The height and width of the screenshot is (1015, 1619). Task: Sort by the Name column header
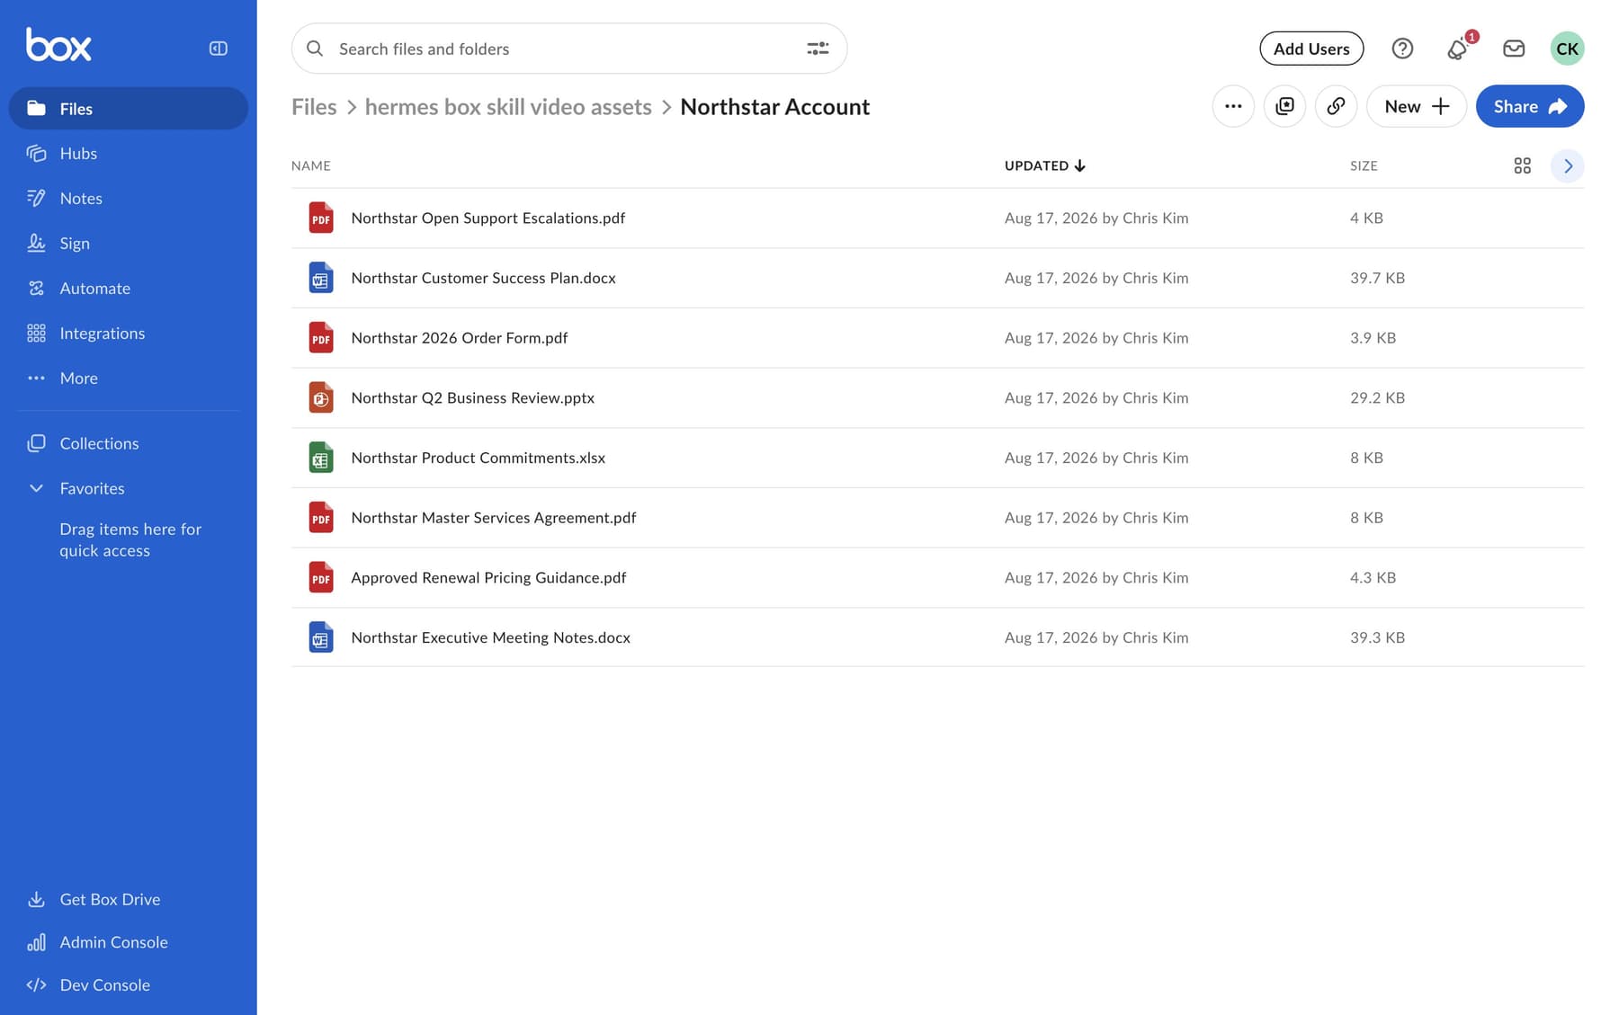pyautogui.click(x=311, y=165)
